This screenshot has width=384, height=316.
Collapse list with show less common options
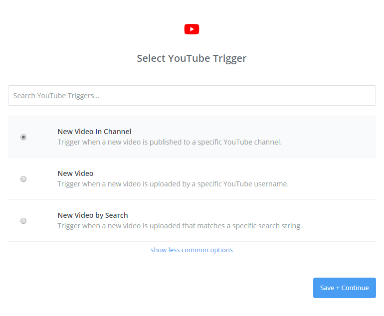pyautogui.click(x=192, y=250)
